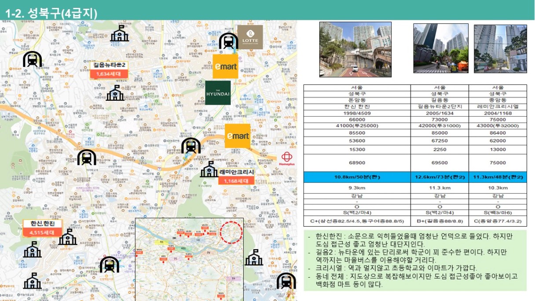The height and width of the screenshot is (301, 535).
Task: Select the school icon directly beneath 4,515세대 badge
Action: 33,250
